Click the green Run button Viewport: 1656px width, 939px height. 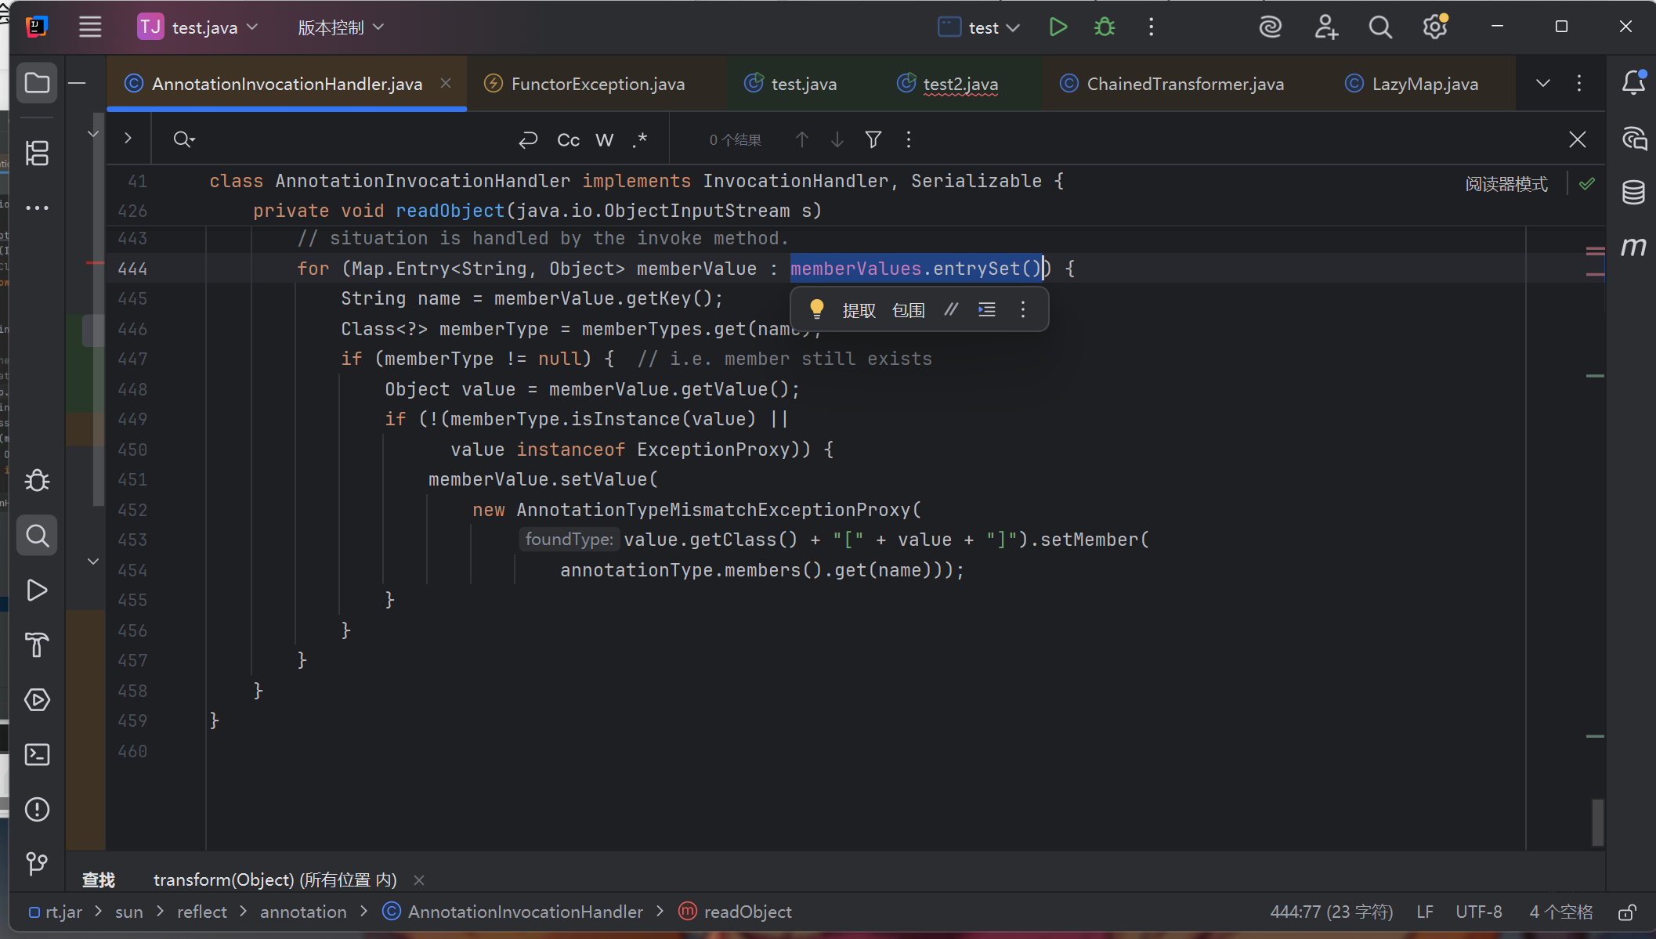coord(1058,27)
